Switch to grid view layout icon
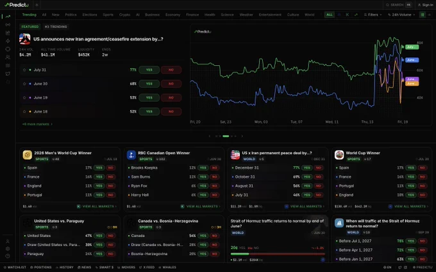The height and width of the screenshot is (272, 436). (x=423, y=15)
